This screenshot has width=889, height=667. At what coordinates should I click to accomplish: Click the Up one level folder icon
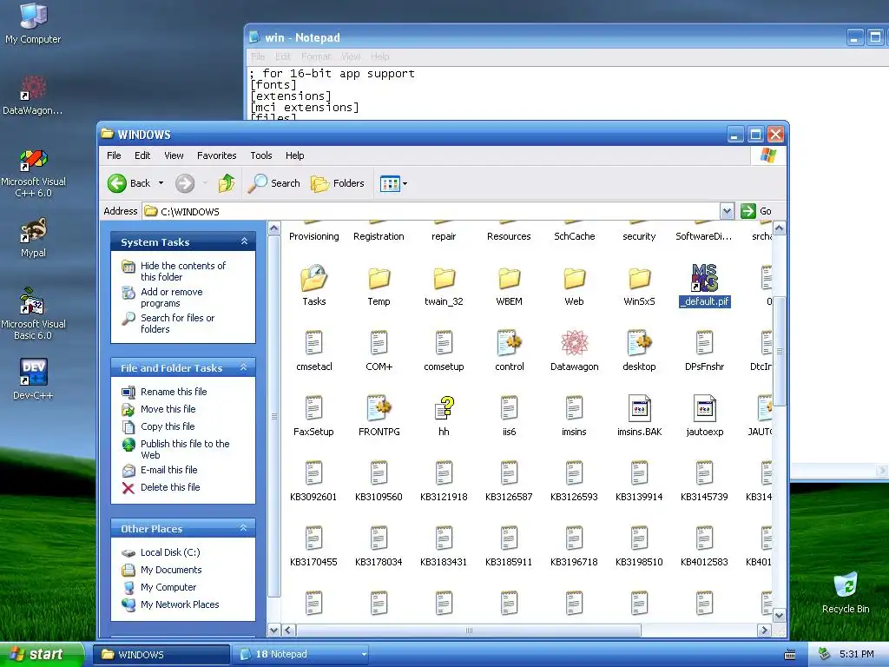point(227,183)
